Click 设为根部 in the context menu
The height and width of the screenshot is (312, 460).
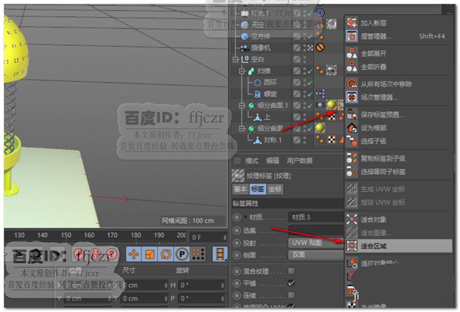(398, 128)
